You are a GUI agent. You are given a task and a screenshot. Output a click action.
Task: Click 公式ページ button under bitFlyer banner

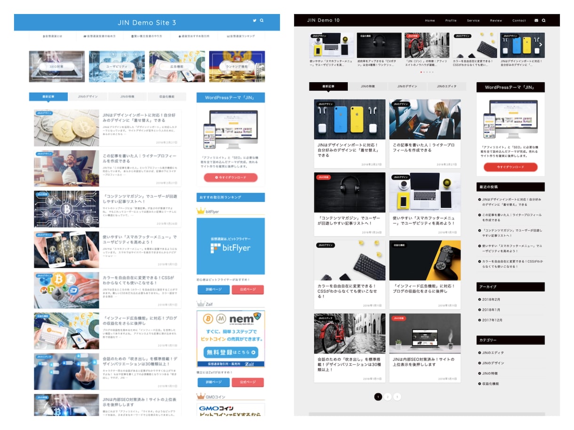click(248, 290)
